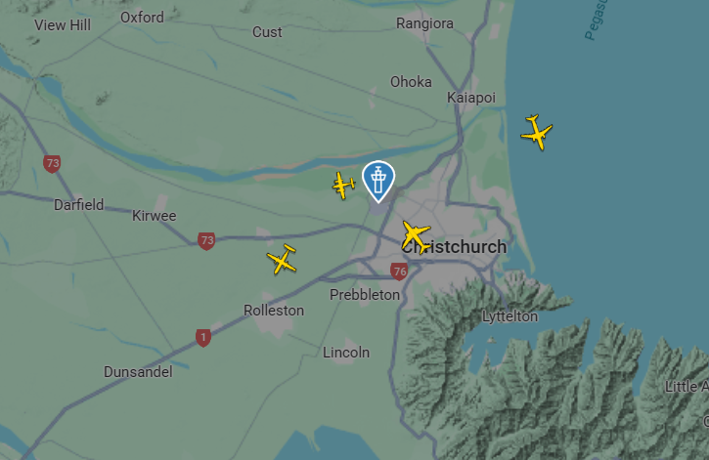Click the Lyttelton town label
709x460 pixels.
point(510,316)
